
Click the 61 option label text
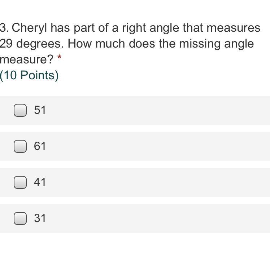[40, 146]
